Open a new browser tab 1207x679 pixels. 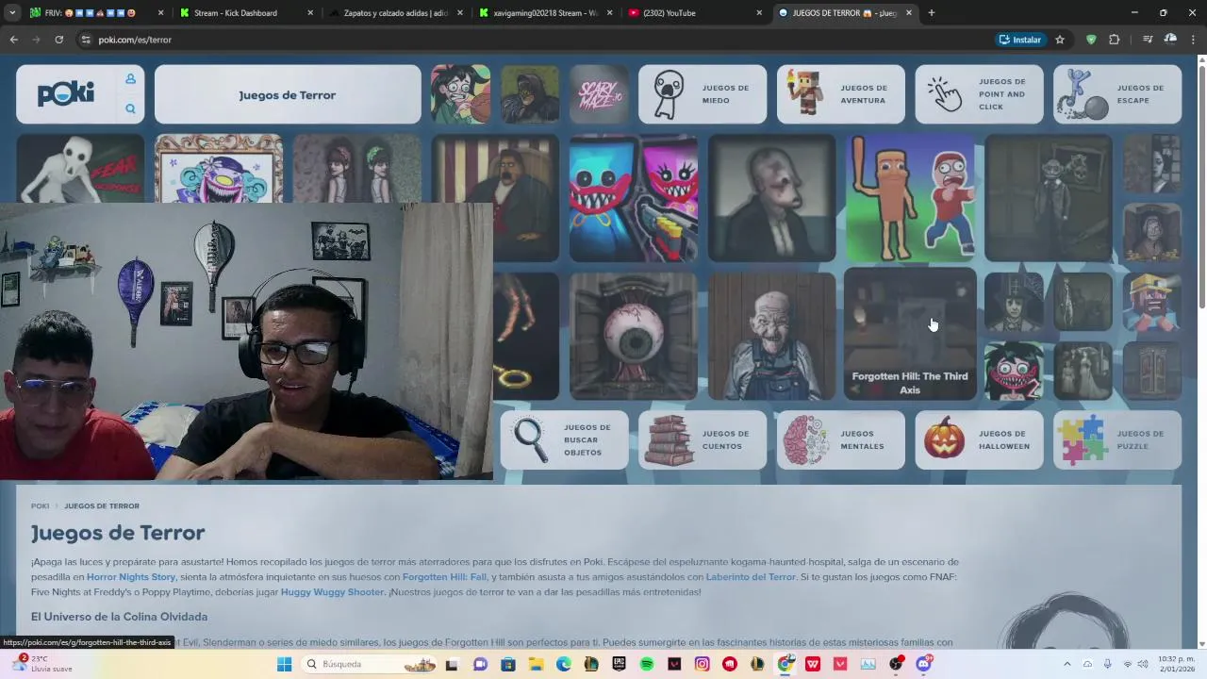click(931, 13)
